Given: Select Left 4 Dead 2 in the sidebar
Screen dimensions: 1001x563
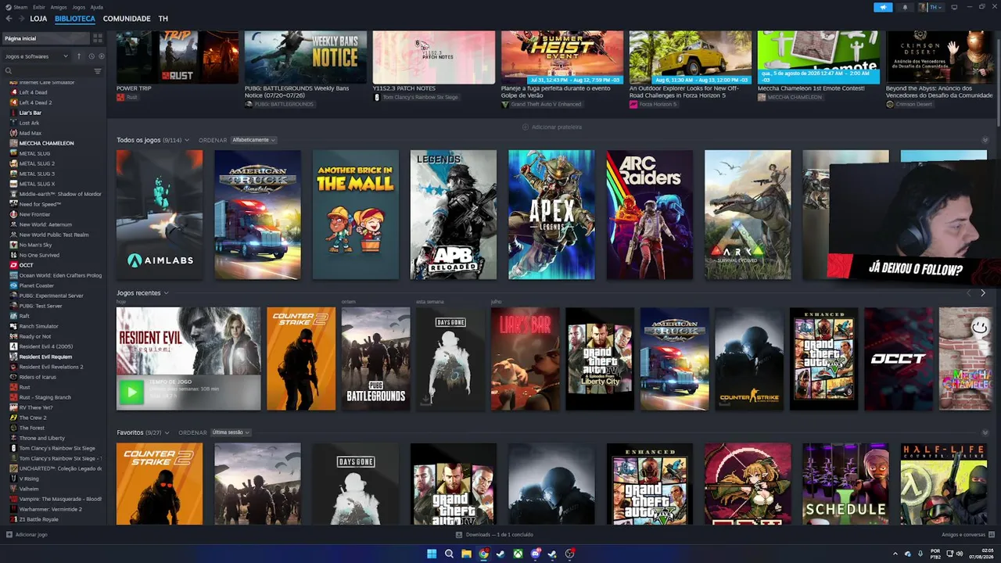Looking at the screenshot, I should point(35,102).
